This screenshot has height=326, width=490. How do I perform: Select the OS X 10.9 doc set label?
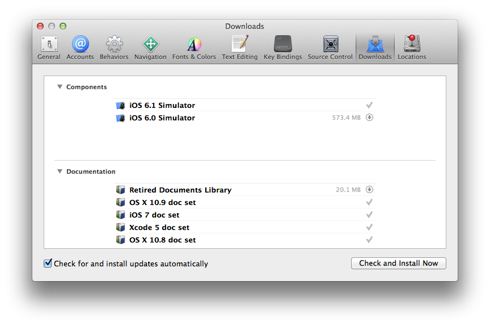[163, 202]
